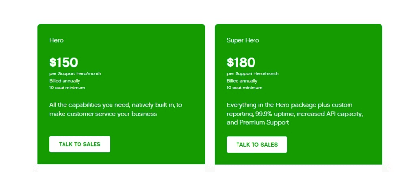Click "per Support Hero/month" under $180
This screenshot has height=176, width=413.
pyautogui.click(x=253, y=74)
